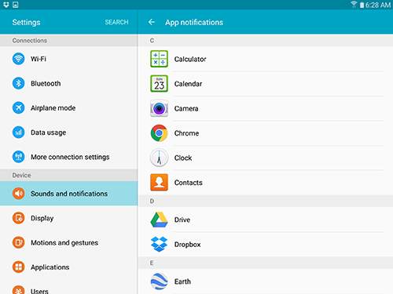The width and height of the screenshot is (393, 294).
Task: Select Wi-Fi in the settings list
Action: (68, 59)
